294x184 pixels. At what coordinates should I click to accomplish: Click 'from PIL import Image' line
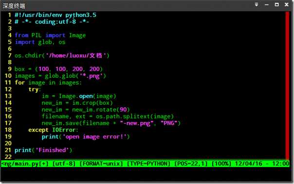(x=50, y=35)
